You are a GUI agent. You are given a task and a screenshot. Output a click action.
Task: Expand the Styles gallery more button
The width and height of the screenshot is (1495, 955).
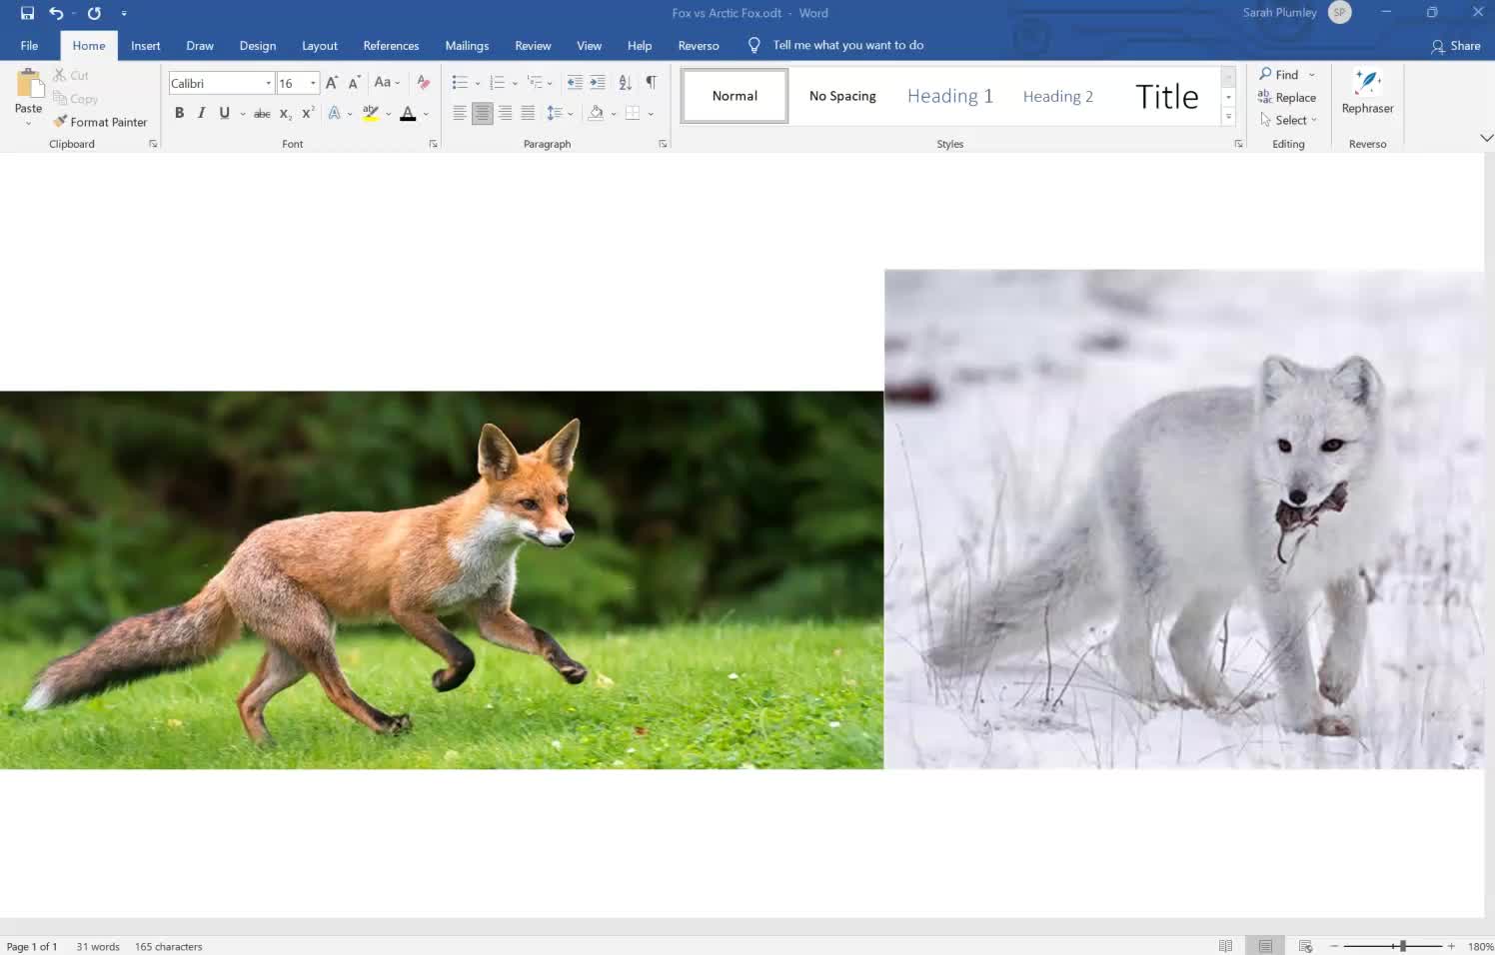1229,117
